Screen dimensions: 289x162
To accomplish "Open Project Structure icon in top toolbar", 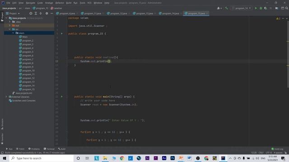I will 277,8.
